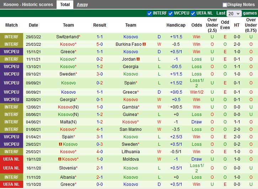Toggle the UEFA NL filter checkbox
This screenshot has height=189, width=258.
(193, 13)
